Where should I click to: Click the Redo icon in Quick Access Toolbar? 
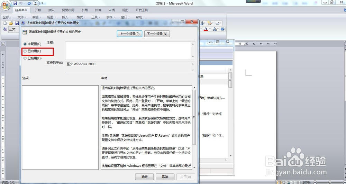(29, 3)
